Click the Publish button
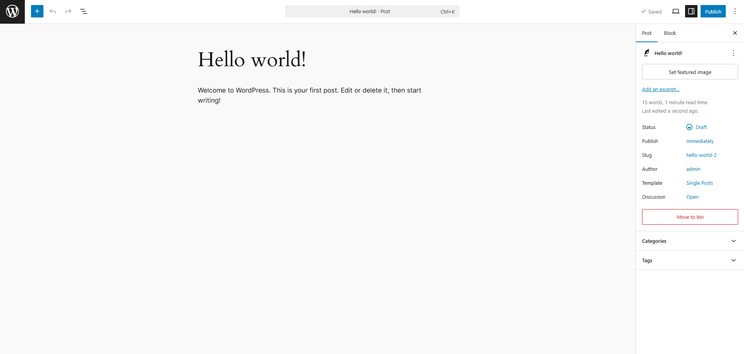This screenshot has height=354, width=744. click(x=713, y=11)
